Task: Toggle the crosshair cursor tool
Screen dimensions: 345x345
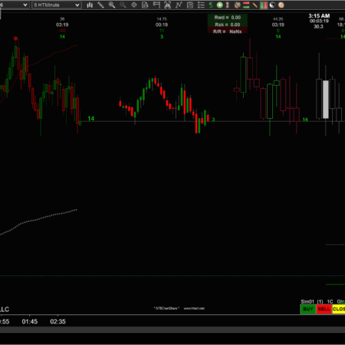Action: [x=134, y=5]
